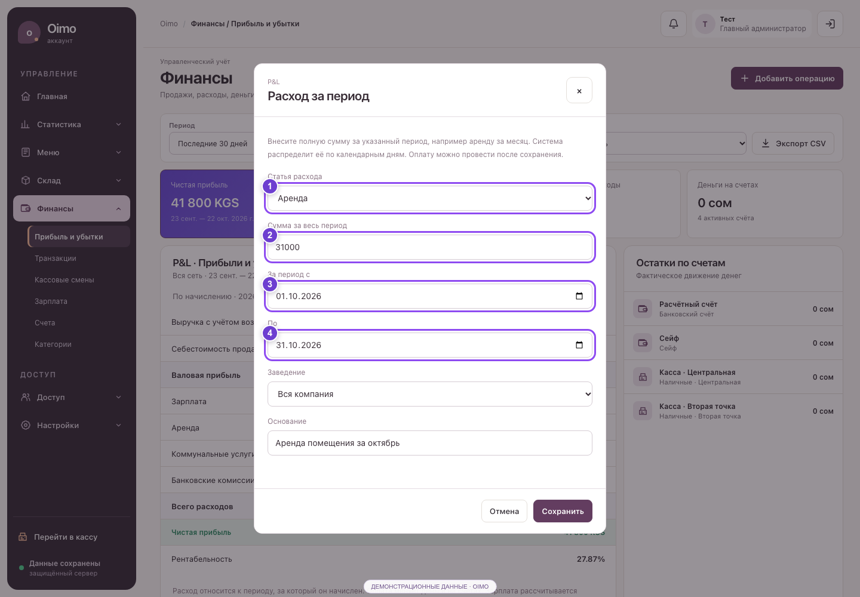Open the Зарплата submenu item in the sidebar
The image size is (860, 597).
pyautogui.click(x=79, y=301)
